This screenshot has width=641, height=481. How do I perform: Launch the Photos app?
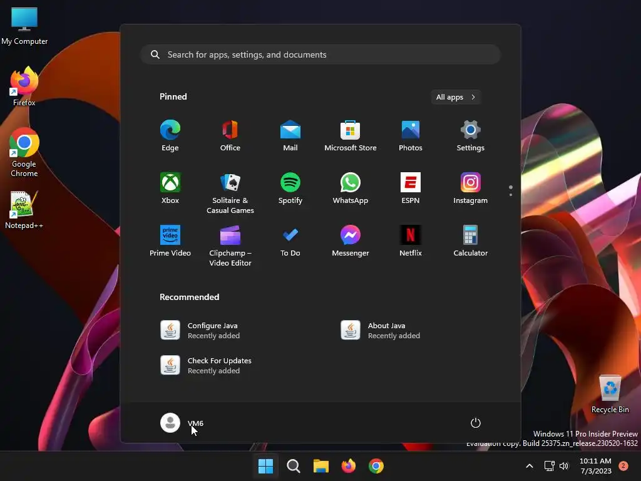click(411, 136)
